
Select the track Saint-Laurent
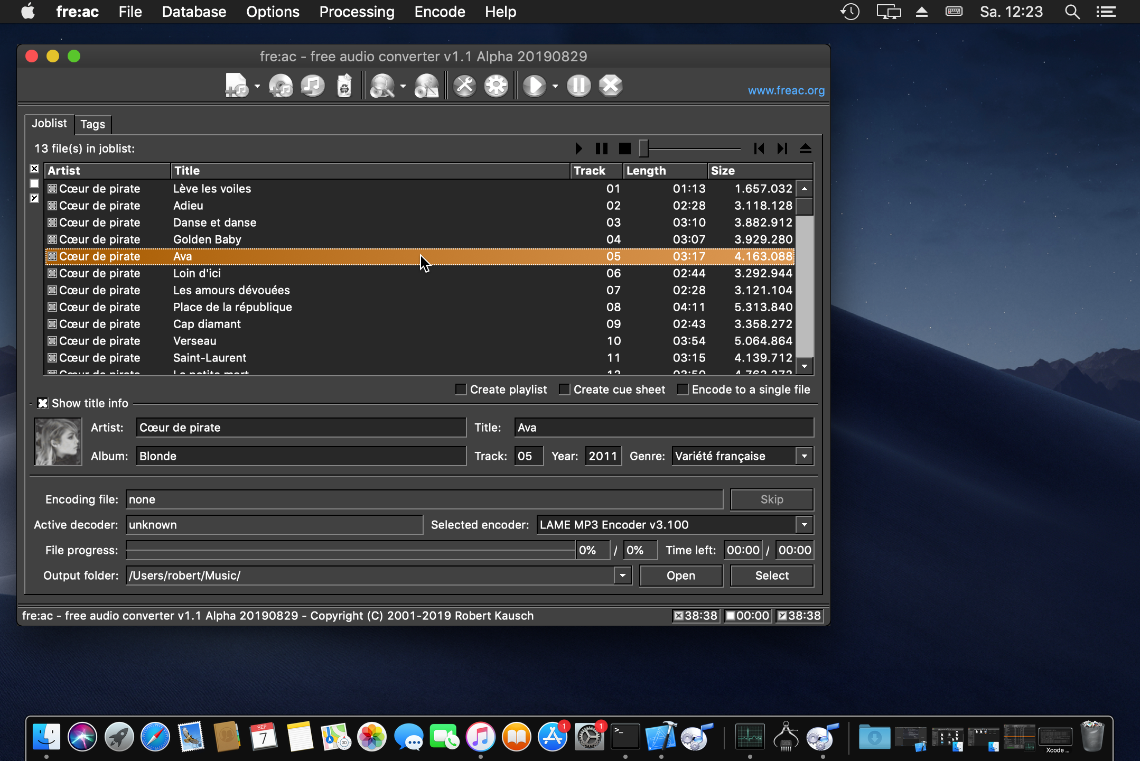pyautogui.click(x=420, y=358)
